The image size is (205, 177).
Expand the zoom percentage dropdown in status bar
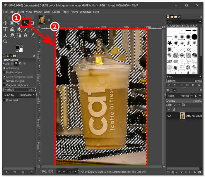72,171
